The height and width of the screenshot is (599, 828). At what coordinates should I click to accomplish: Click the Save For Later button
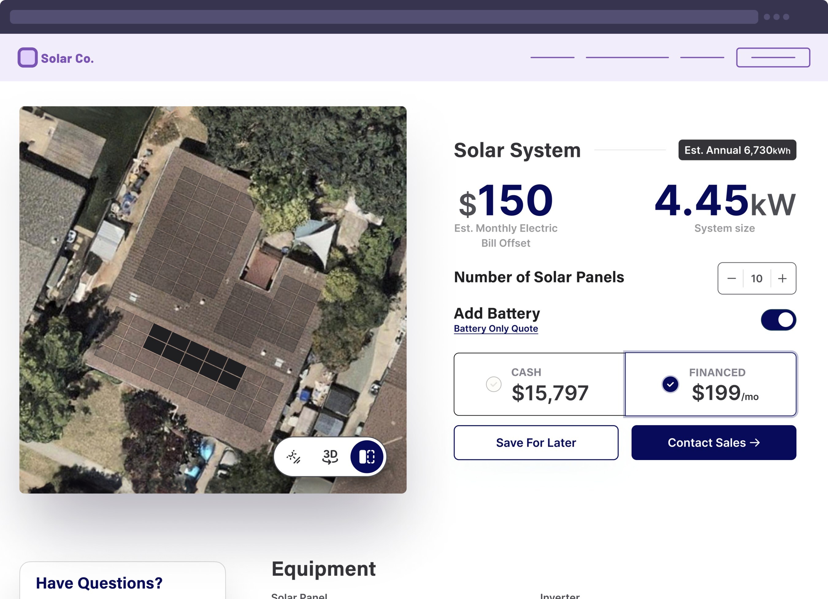click(x=535, y=442)
